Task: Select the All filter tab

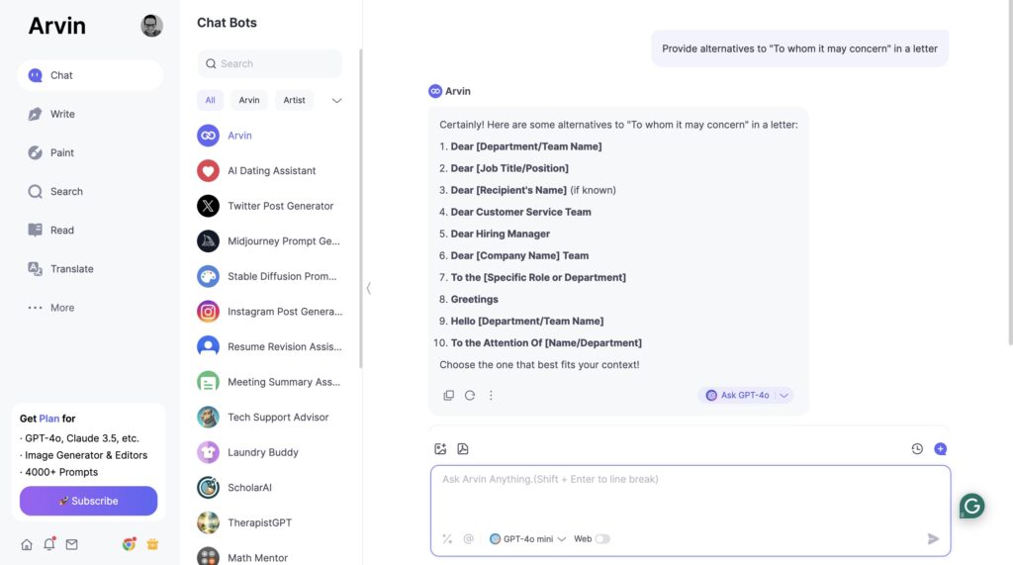Action: (x=210, y=100)
